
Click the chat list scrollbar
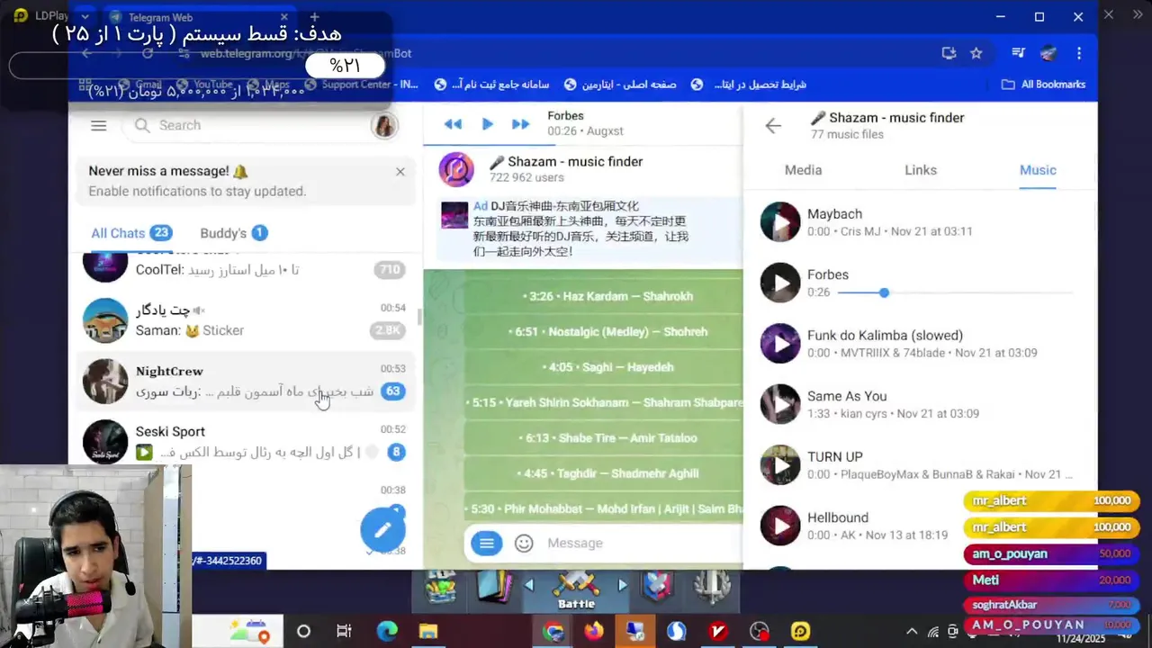[x=419, y=317]
